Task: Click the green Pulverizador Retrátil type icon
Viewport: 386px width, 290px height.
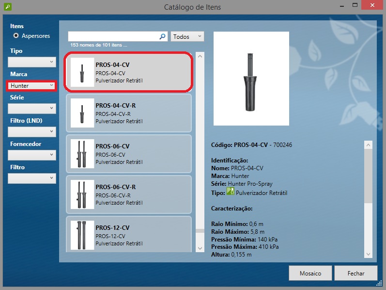Action: 231,193
